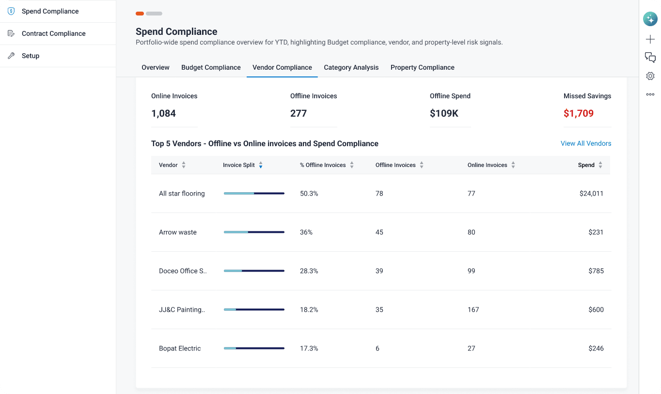This screenshot has height=394, width=661.
Task: Click All star flooring invoice split bar
Action: click(254, 194)
